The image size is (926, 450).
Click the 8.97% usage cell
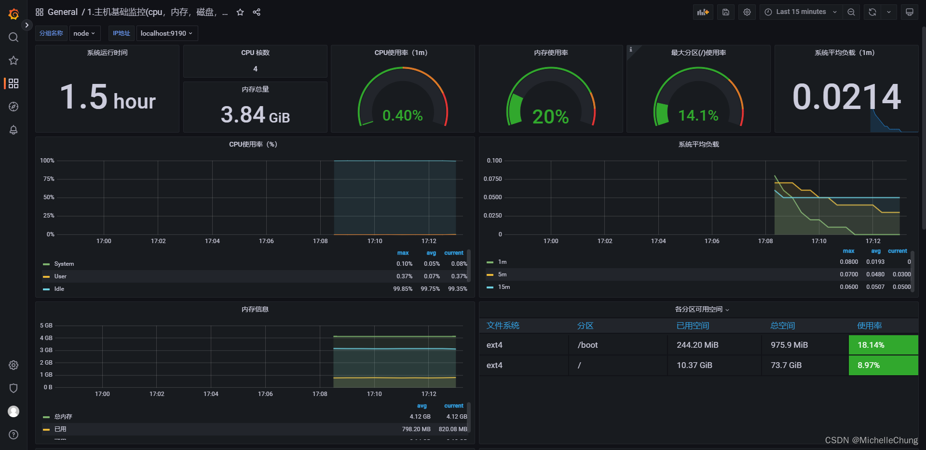click(884, 365)
